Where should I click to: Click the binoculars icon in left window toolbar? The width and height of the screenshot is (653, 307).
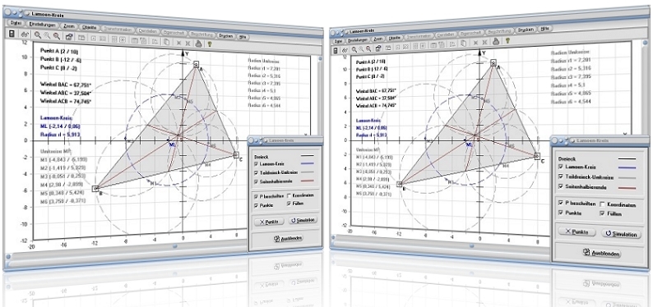click(x=25, y=35)
